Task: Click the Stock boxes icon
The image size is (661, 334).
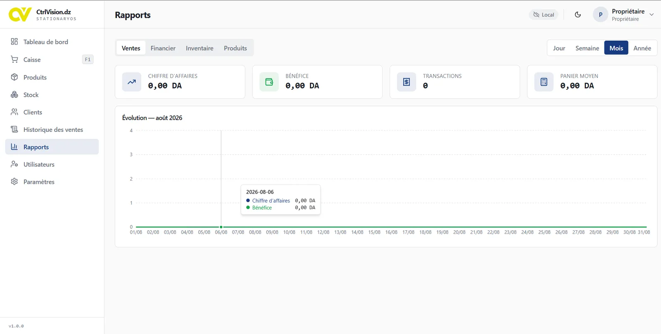Action: coord(14,94)
